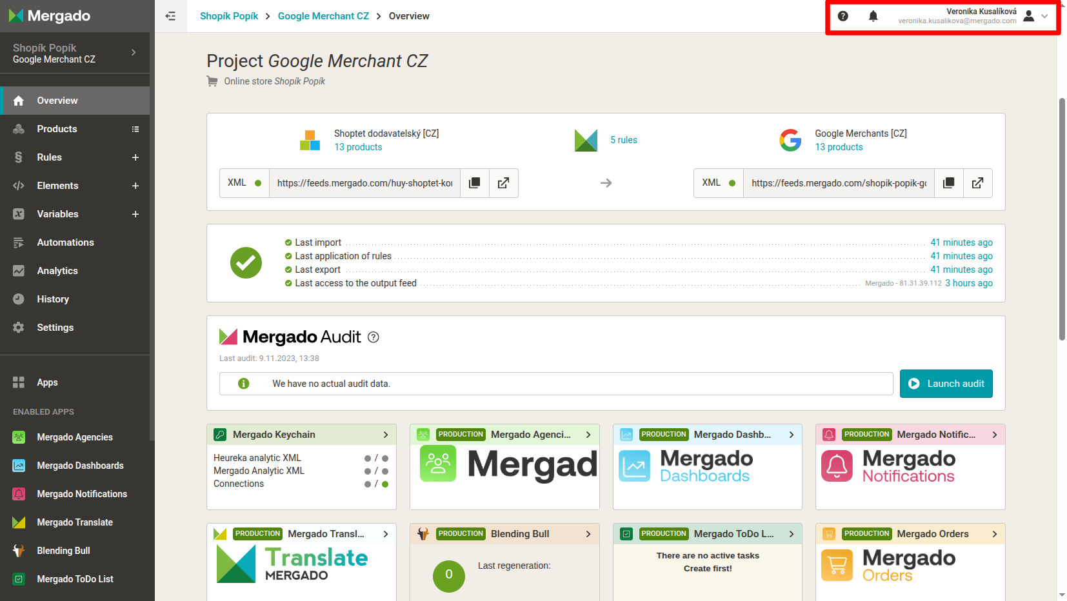The height and width of the screenshot is (601, 1067).
Task: Go to the Automations section
Action: click(65, 242)
